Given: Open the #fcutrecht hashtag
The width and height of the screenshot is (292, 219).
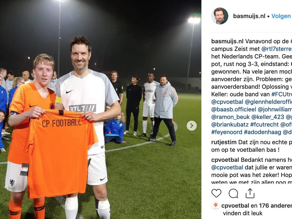Looking at the screenshot, I should click(264, 124).
